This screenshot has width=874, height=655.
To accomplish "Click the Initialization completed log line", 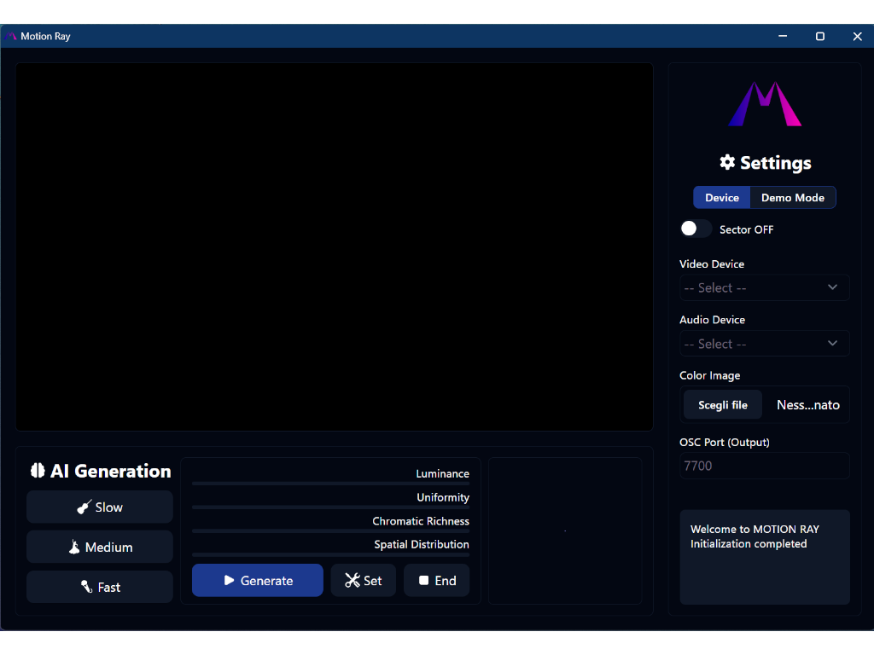I will coord(749,543).
